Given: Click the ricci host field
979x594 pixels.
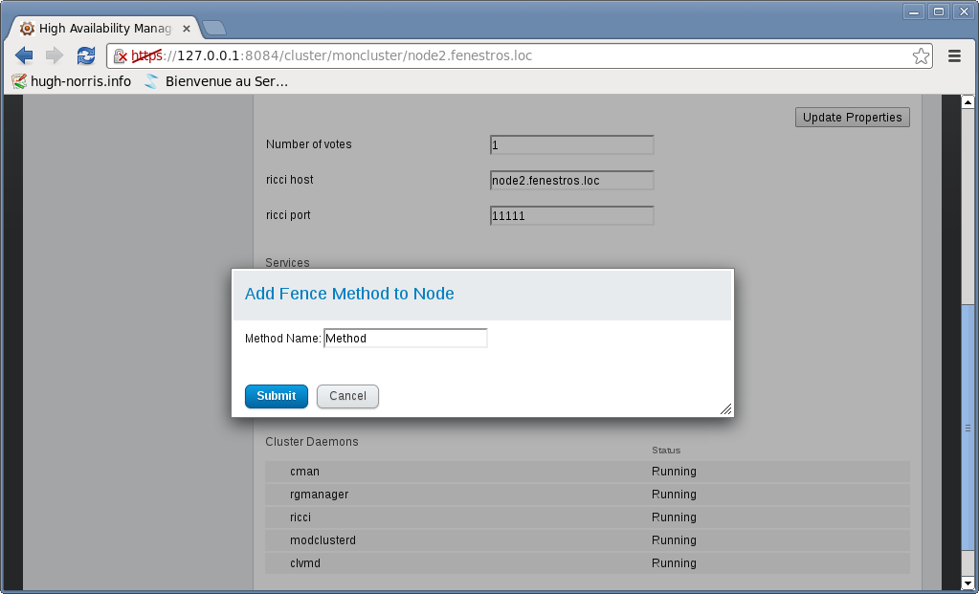Looking at the screenshot, I should click(x=571, y=181).
